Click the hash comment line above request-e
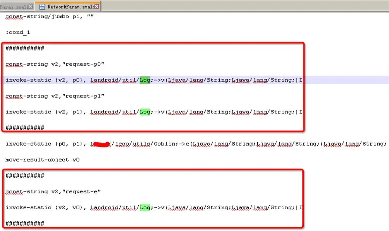389x231 pixels. [x=25, y=175]
